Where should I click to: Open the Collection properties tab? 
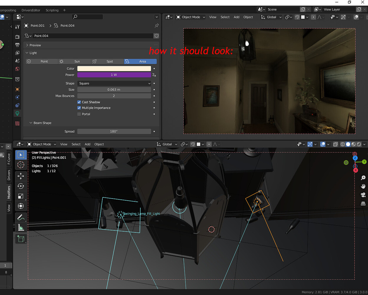coord(17,79)
